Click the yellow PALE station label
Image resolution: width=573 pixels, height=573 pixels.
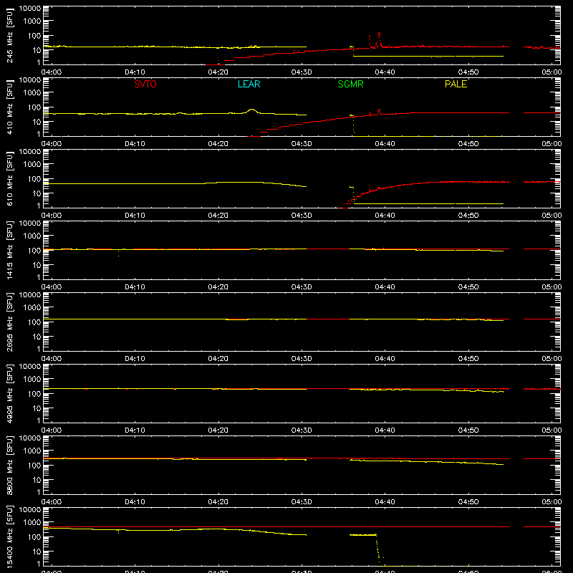pyautogui.click(x=456, y=84)
